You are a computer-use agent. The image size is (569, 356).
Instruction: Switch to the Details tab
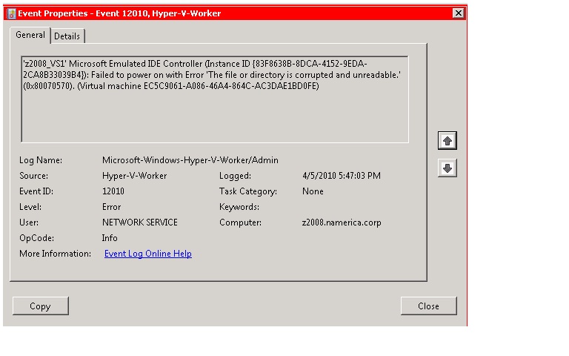(67, 36)
